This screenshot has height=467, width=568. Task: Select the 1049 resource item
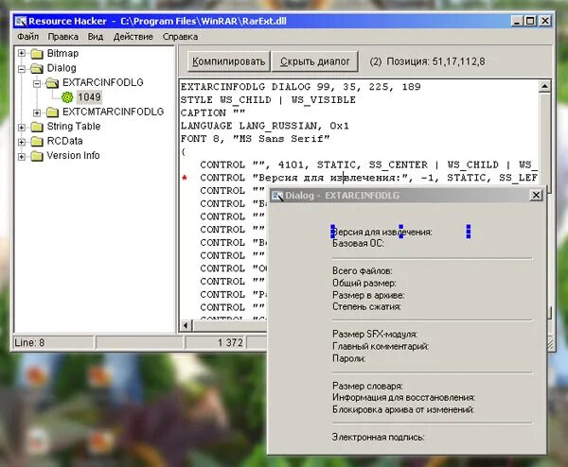tap(89, 97)
